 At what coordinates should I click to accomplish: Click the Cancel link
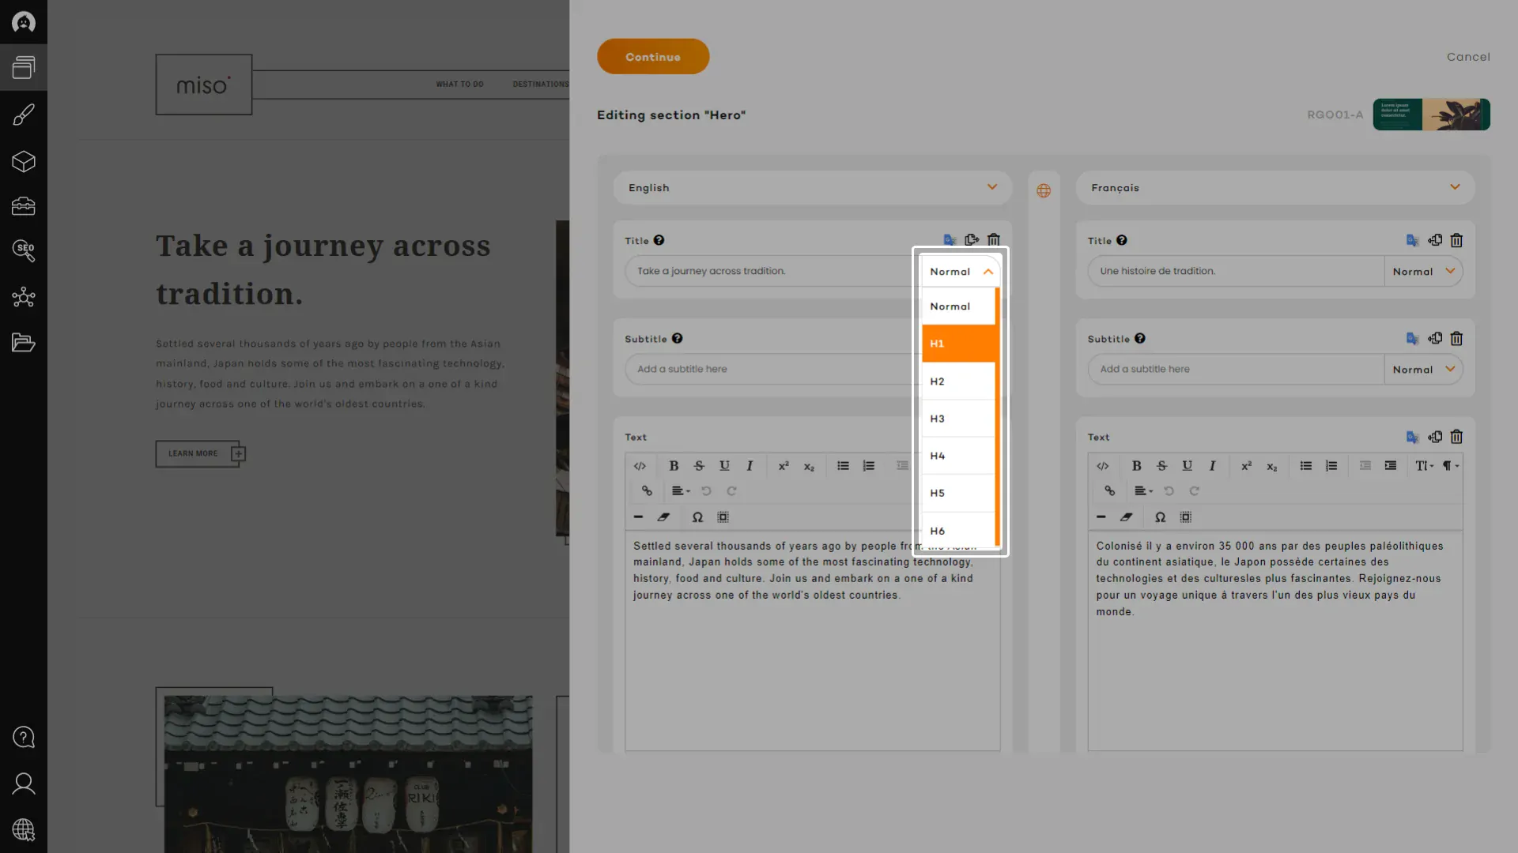(1468, 57)
